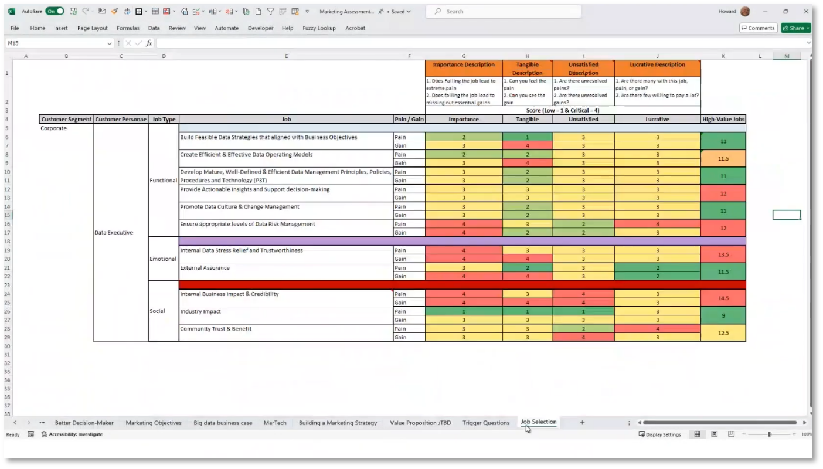This screenshot has width=823, height=469.
Task: Click the Excel app logo icon
Action: [12, 11]
